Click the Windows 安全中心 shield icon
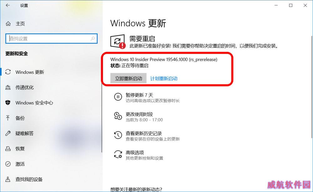The image size is (313, 192). pyautogui.click(x=8, y=103)
